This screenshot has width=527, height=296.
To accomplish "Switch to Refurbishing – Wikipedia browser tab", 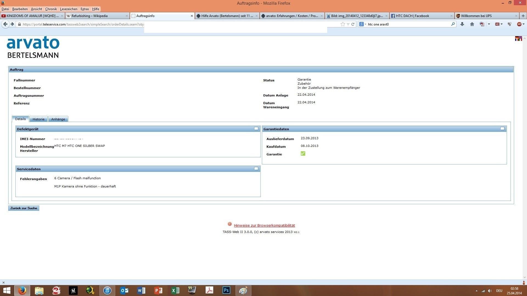I will tap(97, 16).
